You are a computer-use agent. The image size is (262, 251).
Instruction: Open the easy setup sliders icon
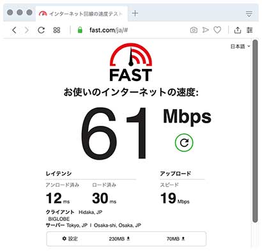pyautogui.click(x=249, y=30)
